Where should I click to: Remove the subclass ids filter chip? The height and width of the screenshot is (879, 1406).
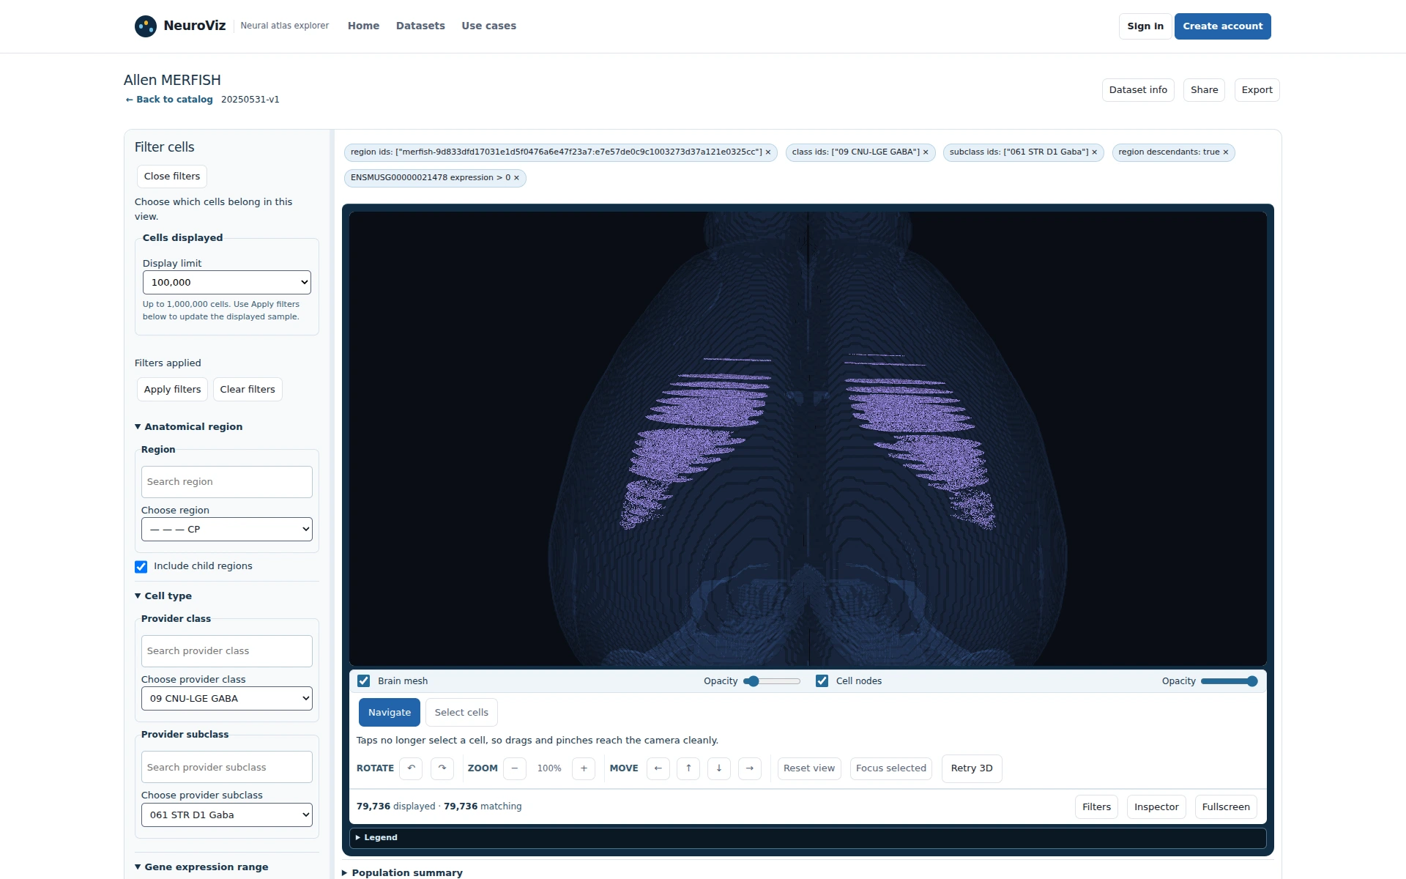[x=1095, y=152]
